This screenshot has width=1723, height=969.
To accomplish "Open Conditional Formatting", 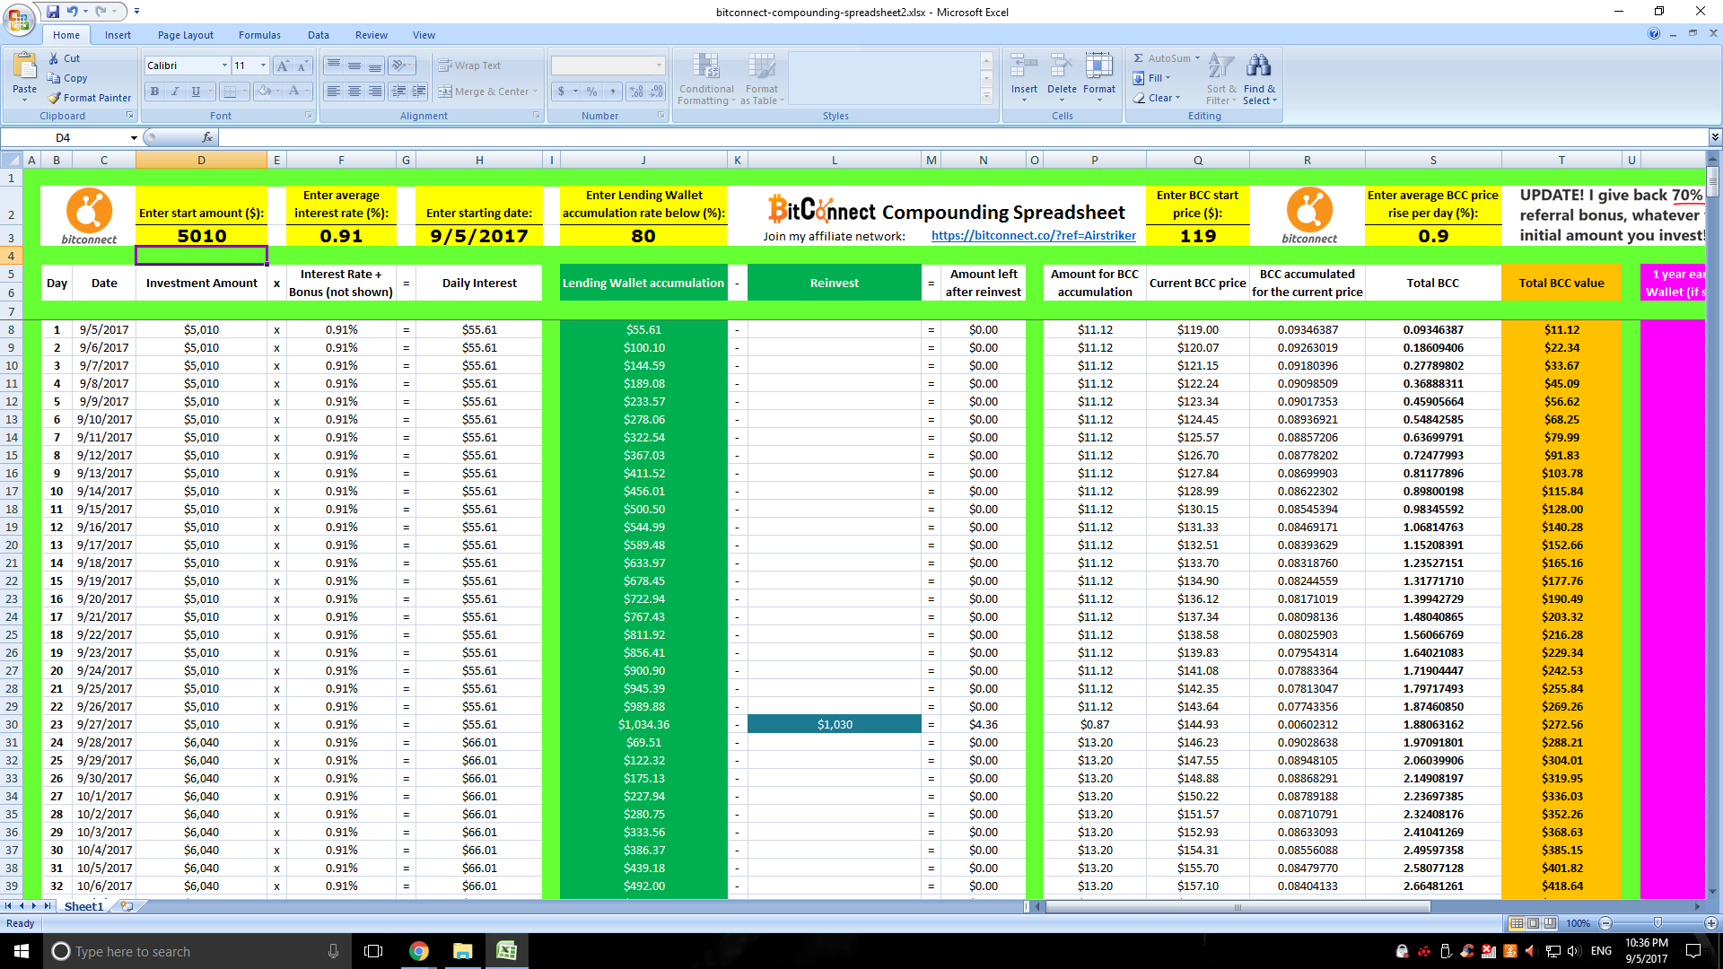I will pos(706,79).
